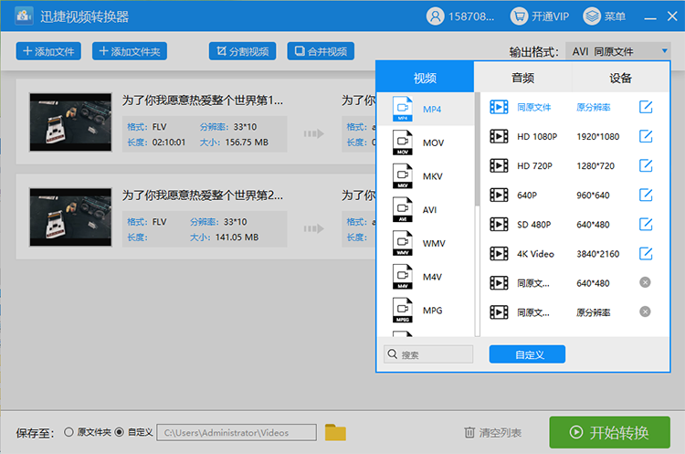Open the 输出格式 dropdown

click(x=618, y=51)
